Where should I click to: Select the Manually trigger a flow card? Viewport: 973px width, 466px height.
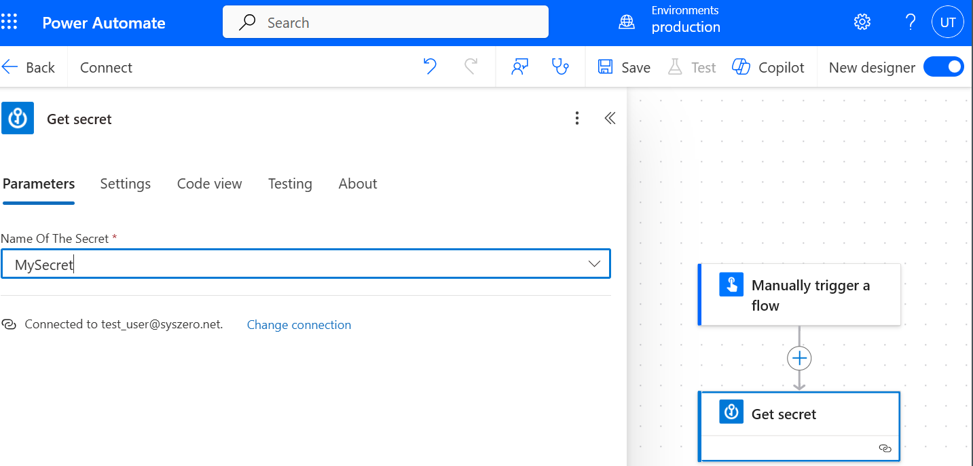(800, 295)
